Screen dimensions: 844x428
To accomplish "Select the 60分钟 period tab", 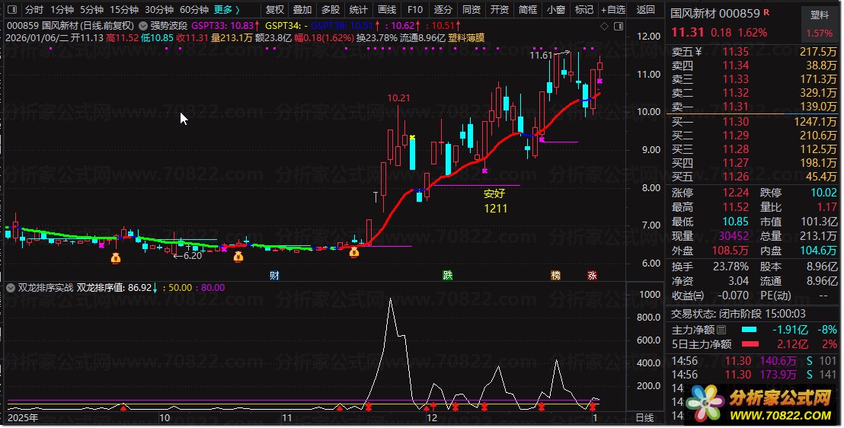I will pyautogui.click(x=193, y=10).
